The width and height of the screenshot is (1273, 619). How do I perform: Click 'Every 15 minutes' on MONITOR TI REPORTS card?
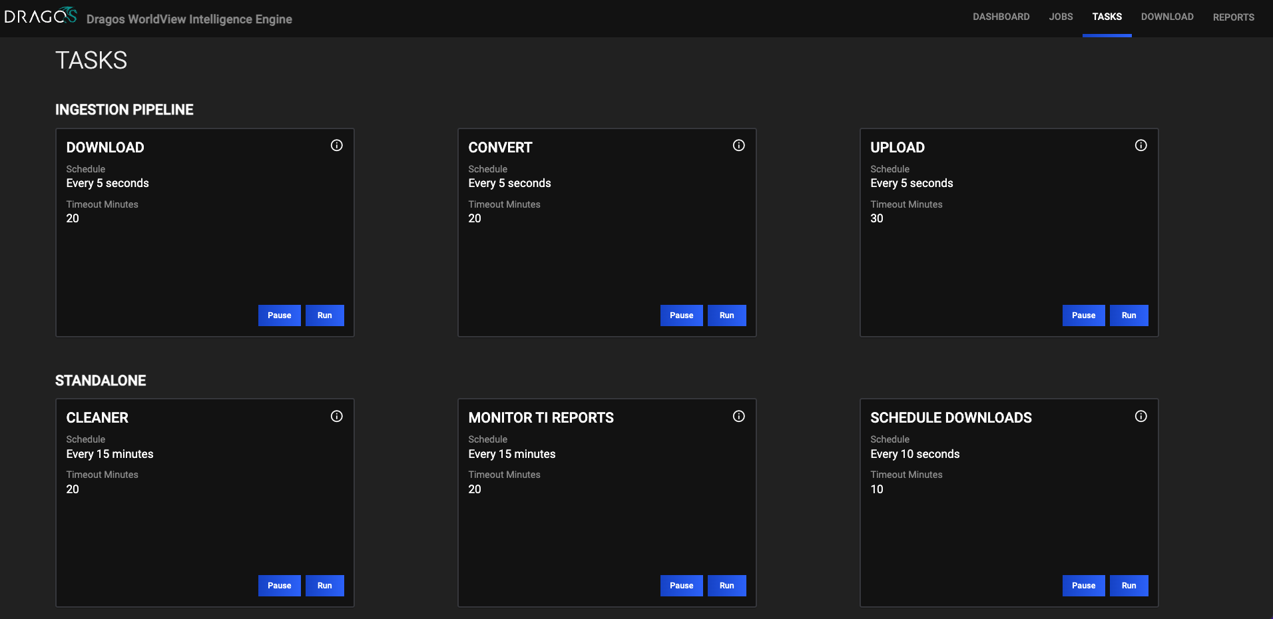[x=512, y=454]
